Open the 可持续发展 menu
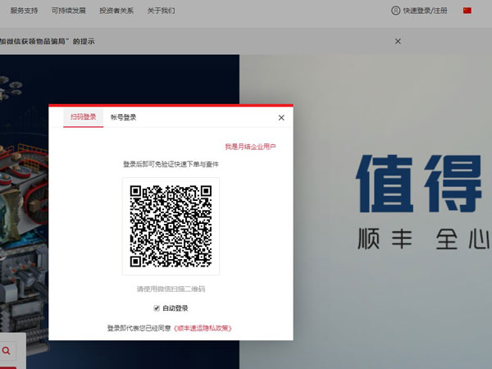The width and height of the screenshot is (492, 369). pos(68,11)
